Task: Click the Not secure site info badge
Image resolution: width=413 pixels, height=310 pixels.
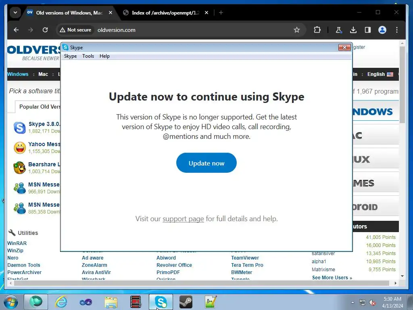Action: tap(75, 30)
